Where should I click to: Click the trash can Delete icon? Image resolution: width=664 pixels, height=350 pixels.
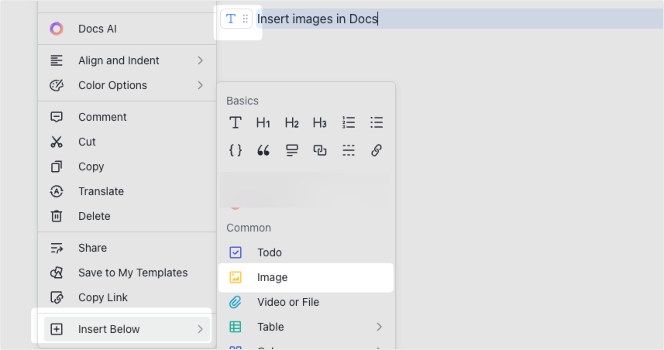(x=57, y=216)
